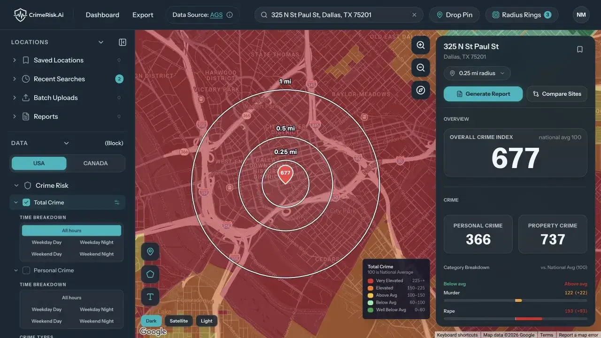Screen dimensions: 601x338
Task: Click the Batch Uploads upload icon
Action: tap(26, 98)
